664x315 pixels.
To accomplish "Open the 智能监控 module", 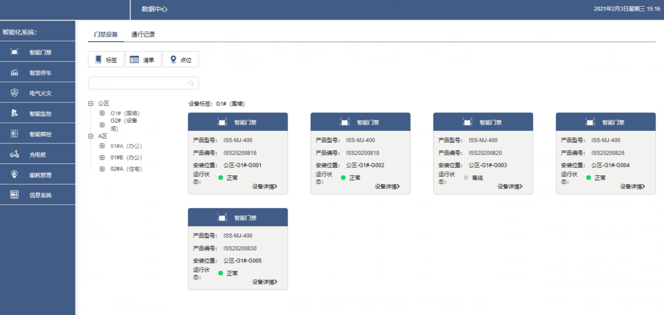I will (38, 113).
